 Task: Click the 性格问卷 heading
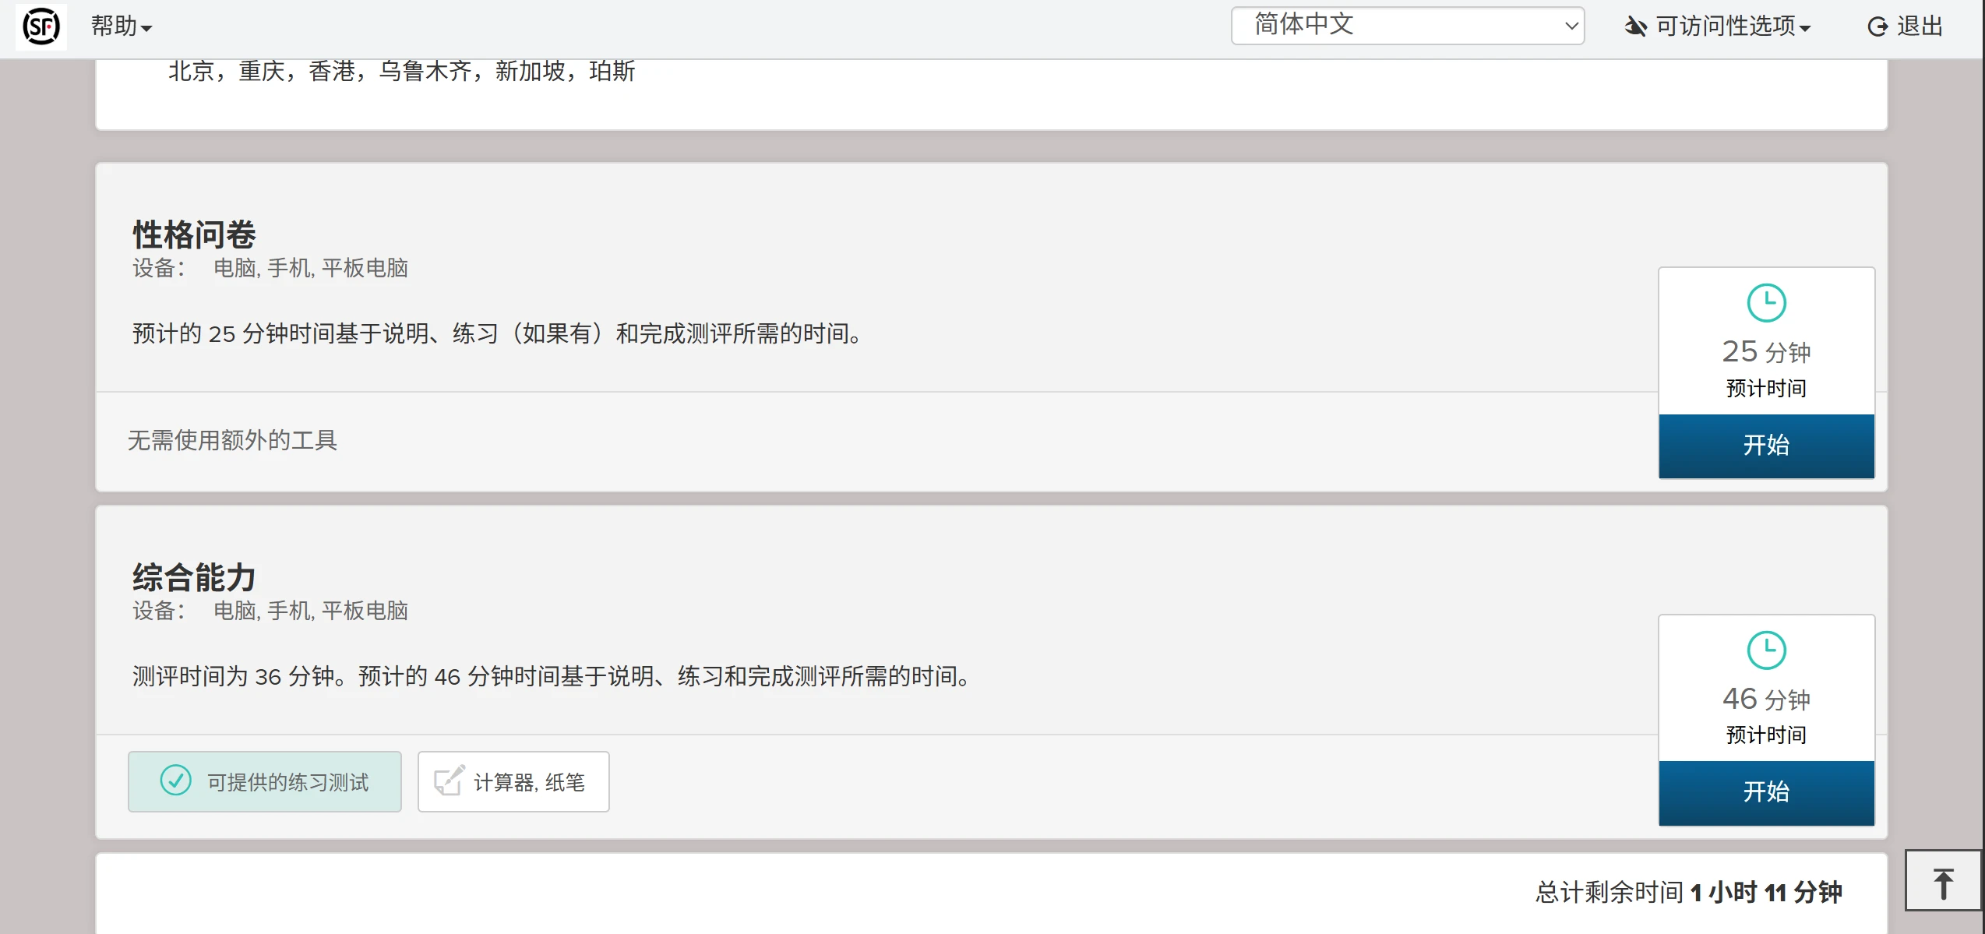[194, 234]
